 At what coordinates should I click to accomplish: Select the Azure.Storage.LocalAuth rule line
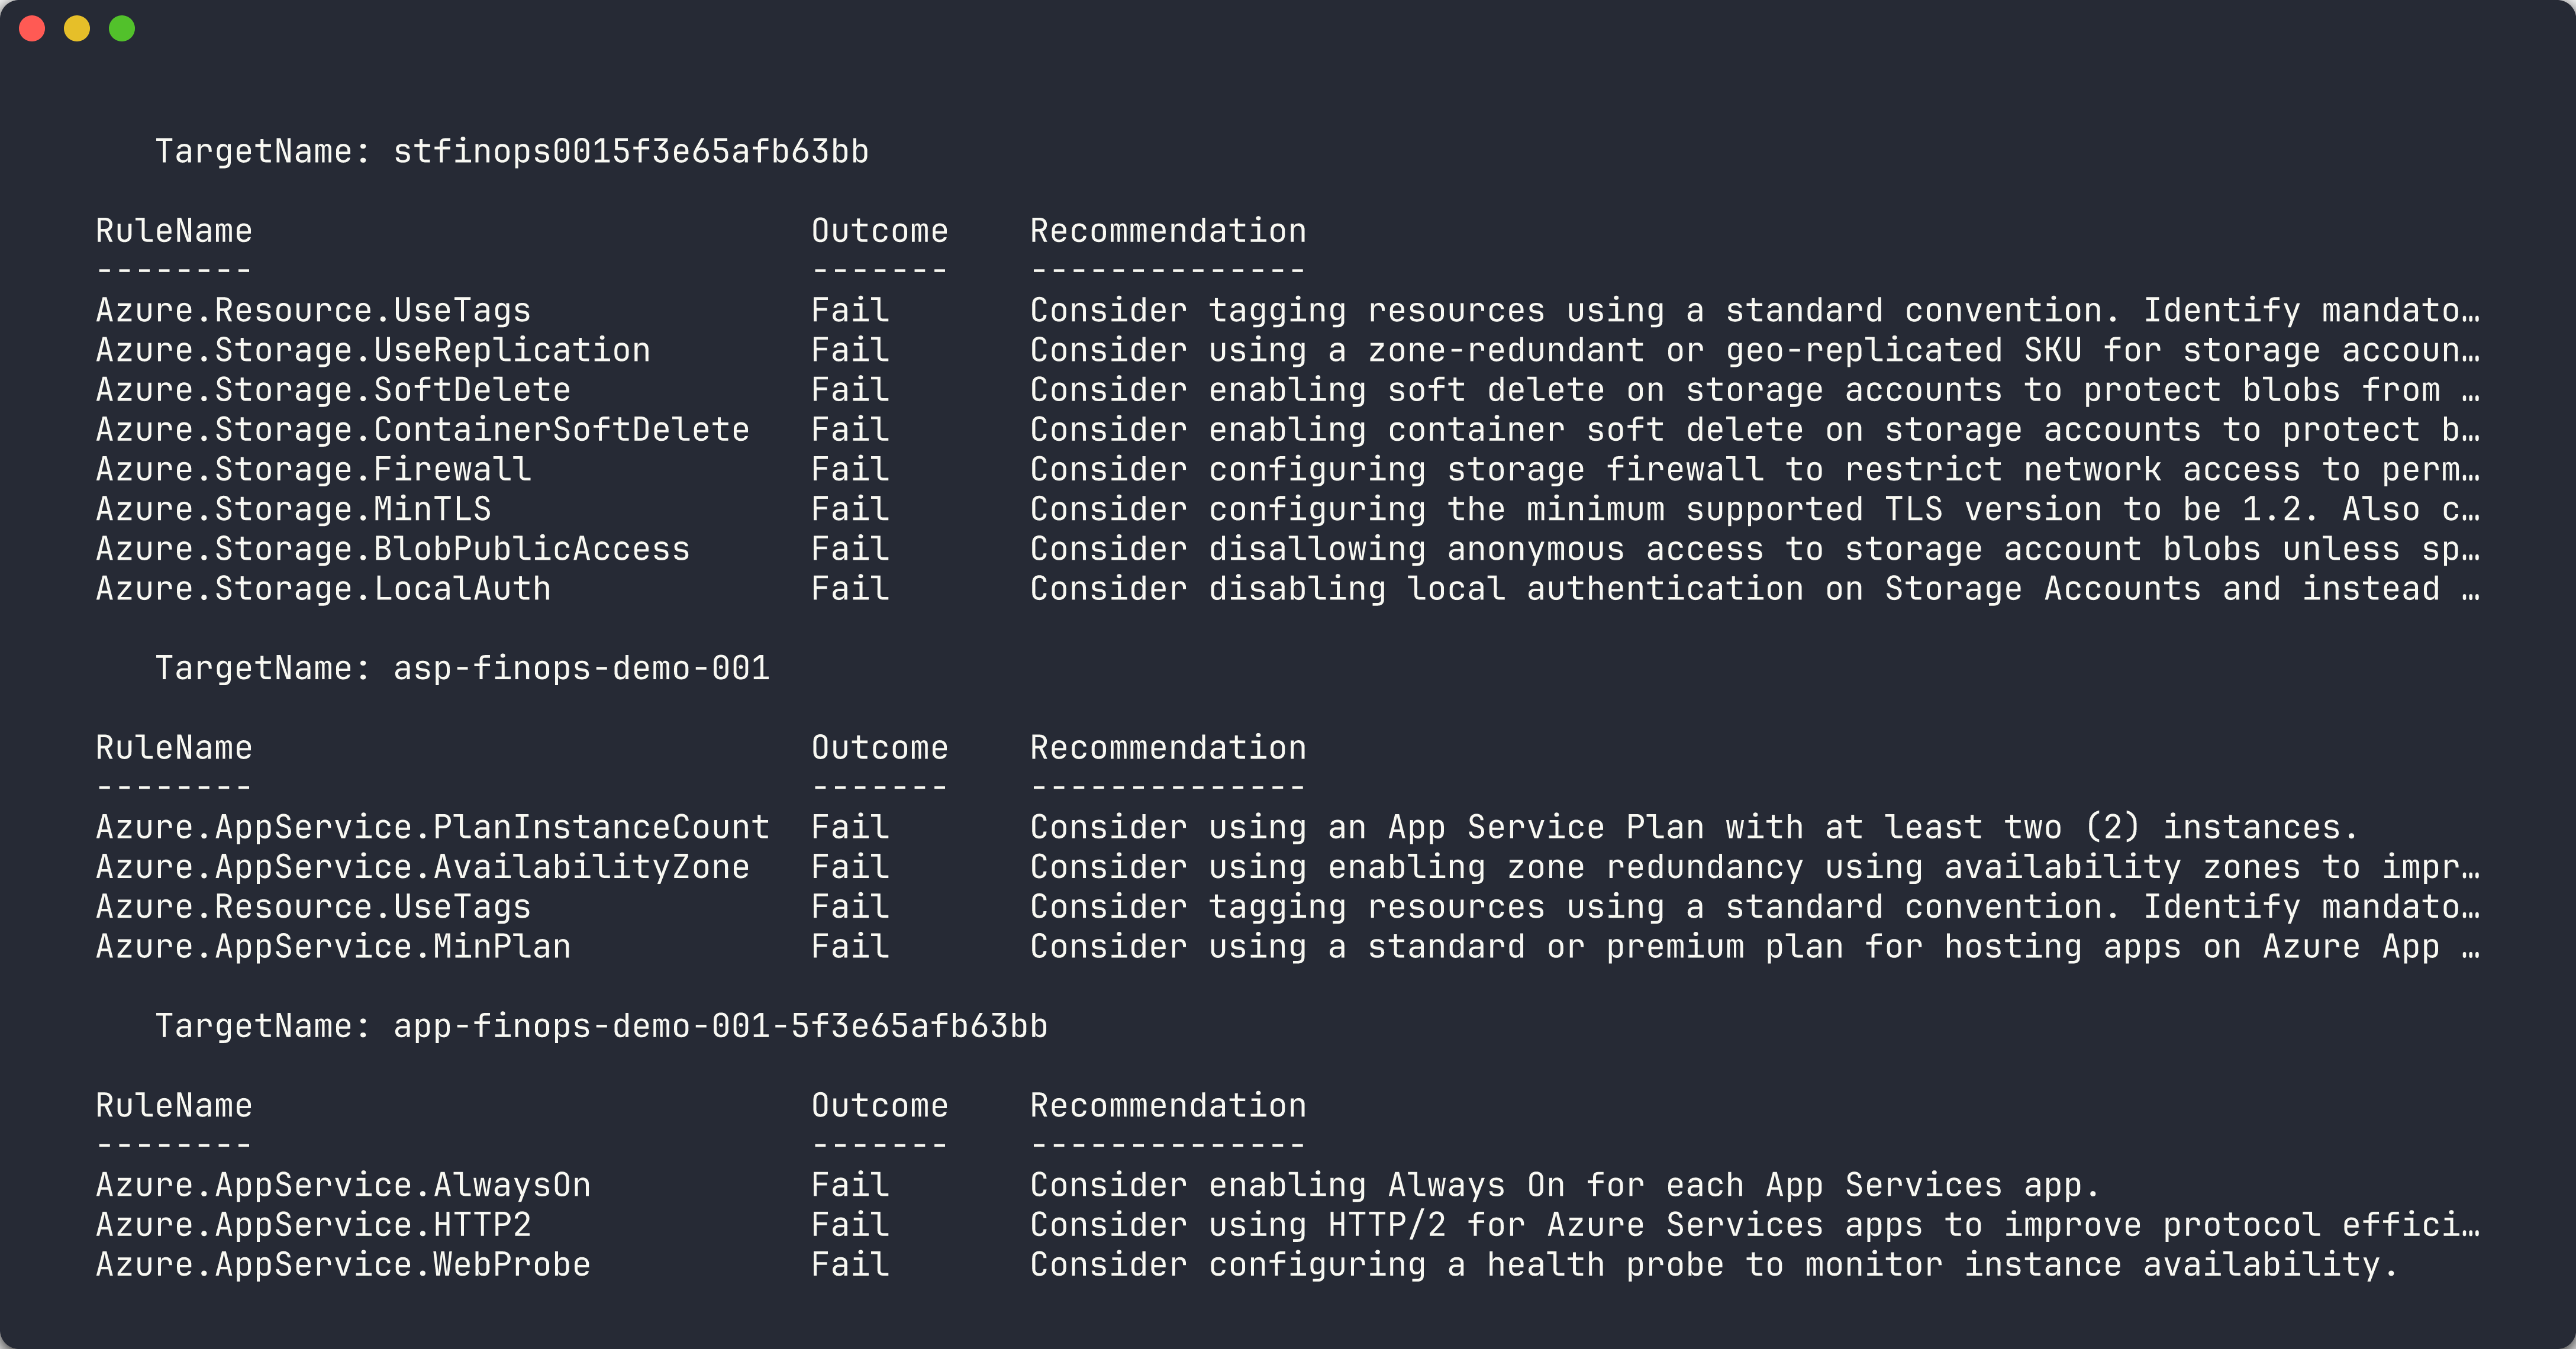click(323, 589)
